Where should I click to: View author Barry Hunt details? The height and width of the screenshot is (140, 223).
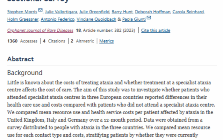pyautogui.click(x=122, y=12)
